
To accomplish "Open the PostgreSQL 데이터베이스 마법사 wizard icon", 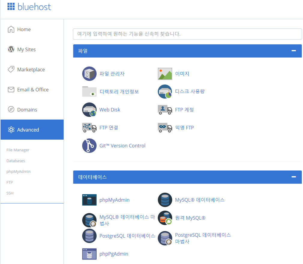I will pyautogui.click(x=165, y=238).
